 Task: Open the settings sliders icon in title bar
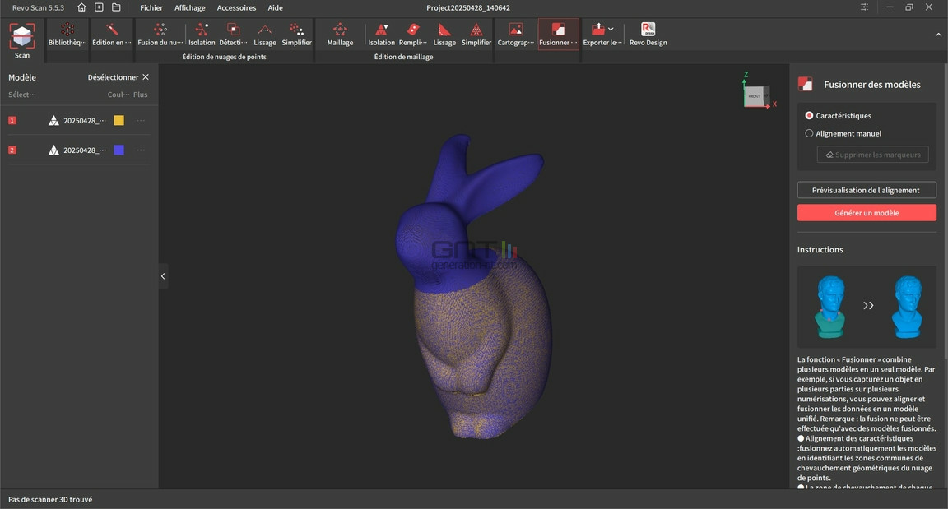(x=865, y=7)
